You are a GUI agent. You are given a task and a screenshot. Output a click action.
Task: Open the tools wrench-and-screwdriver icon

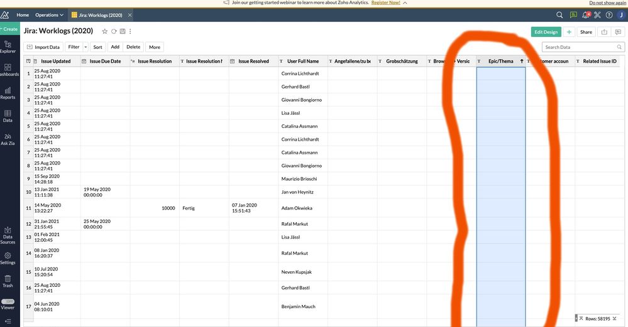click(597, 15)
